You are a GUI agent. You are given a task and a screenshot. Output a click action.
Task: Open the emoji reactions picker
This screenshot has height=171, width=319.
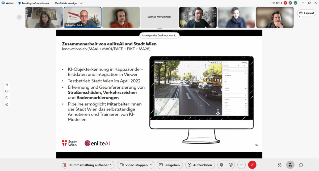click(x=231, y=165)
